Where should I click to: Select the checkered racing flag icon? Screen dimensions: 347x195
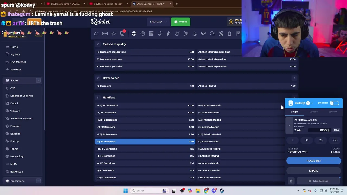pos(238,34)
